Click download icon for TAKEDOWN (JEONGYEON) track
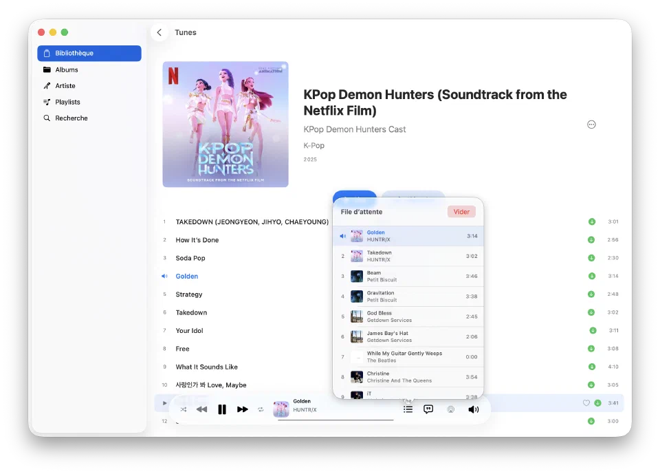 pos(592,222)
